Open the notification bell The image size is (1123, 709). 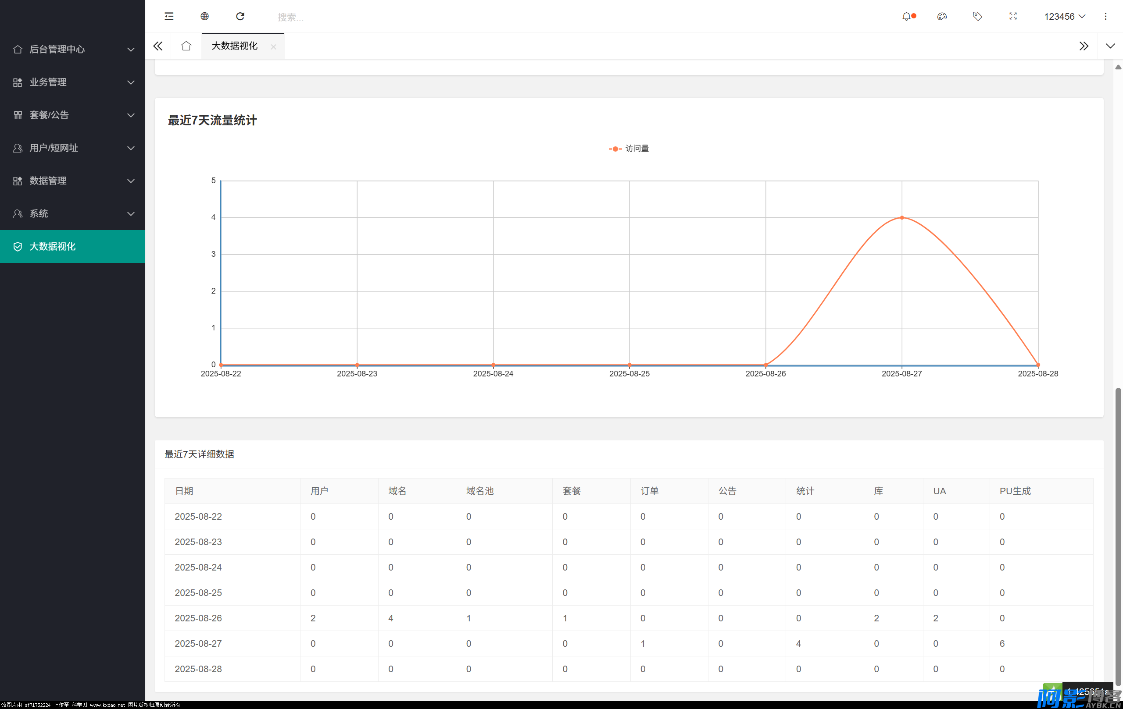(x=906, y=16)
